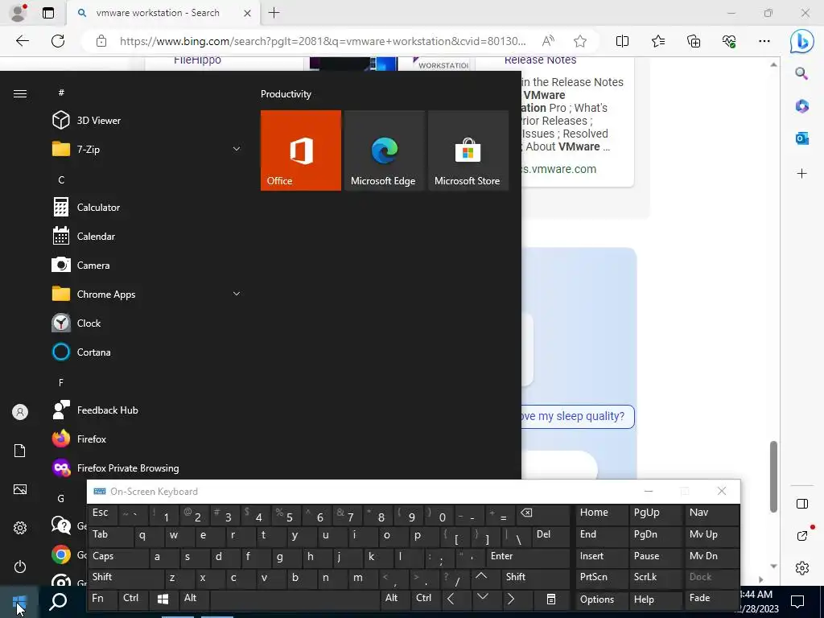
Task: Toggle left Shift on On-Screen Keyboard
Action: tap(126, 578)
